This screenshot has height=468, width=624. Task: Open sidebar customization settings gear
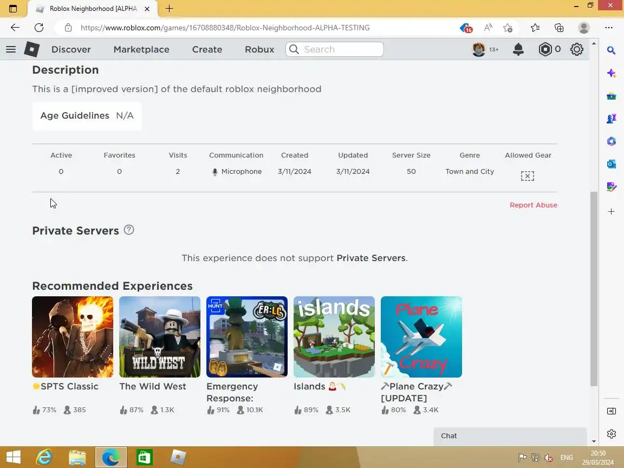tap(612, 434)
